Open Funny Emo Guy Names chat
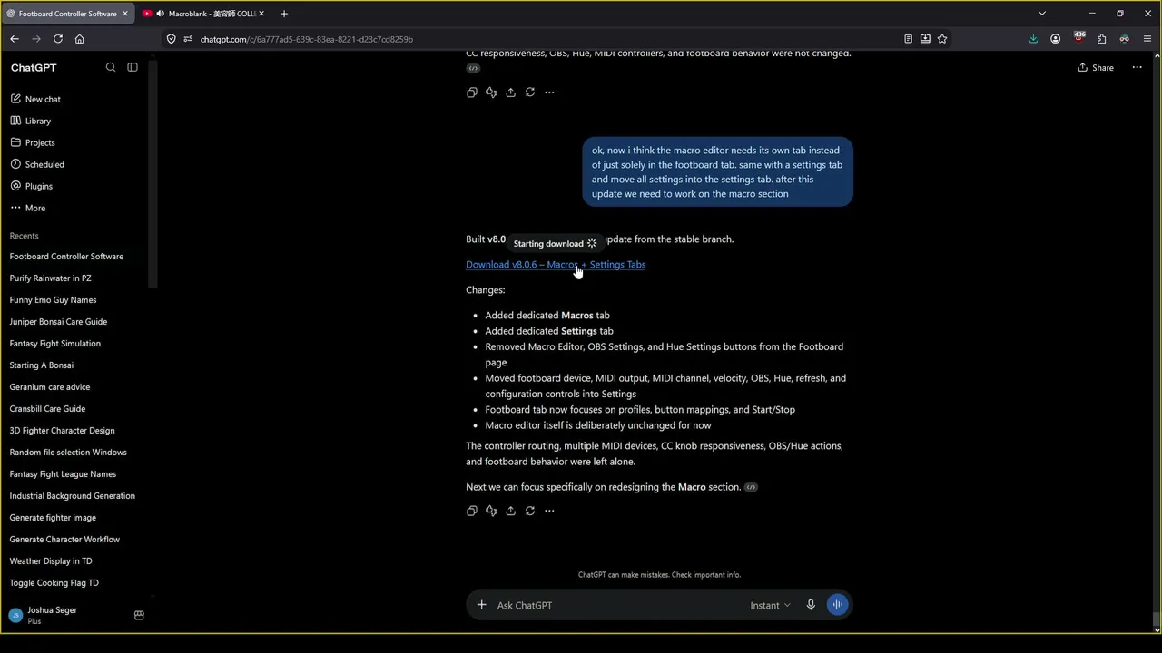This screenshot has width=1162, height=653. 53,300
